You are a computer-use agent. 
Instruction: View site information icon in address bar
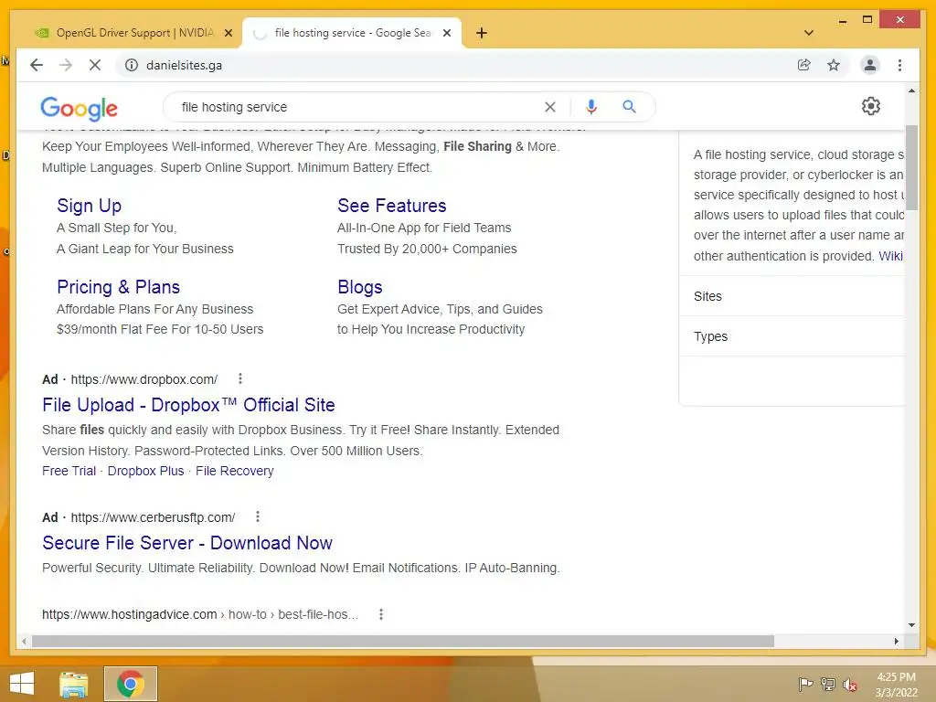coord(132,65)
